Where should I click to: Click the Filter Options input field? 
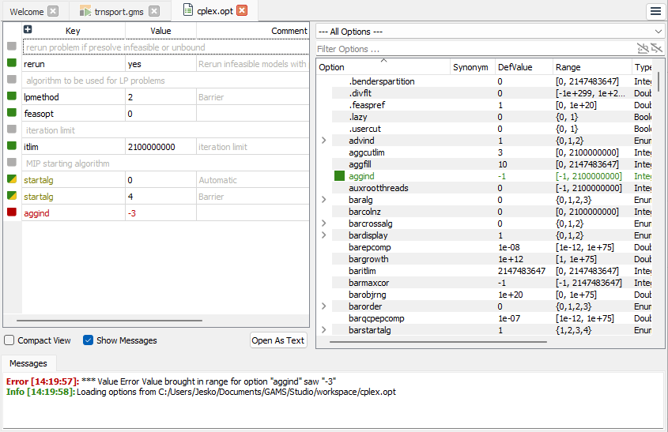point(474,49)
